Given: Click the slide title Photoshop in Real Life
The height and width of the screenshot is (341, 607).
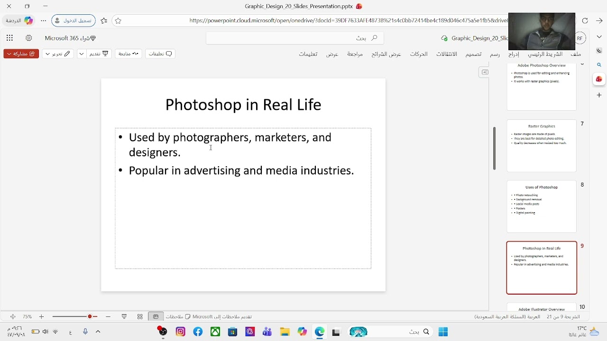Looking at the screenshot, I should 243,105.
